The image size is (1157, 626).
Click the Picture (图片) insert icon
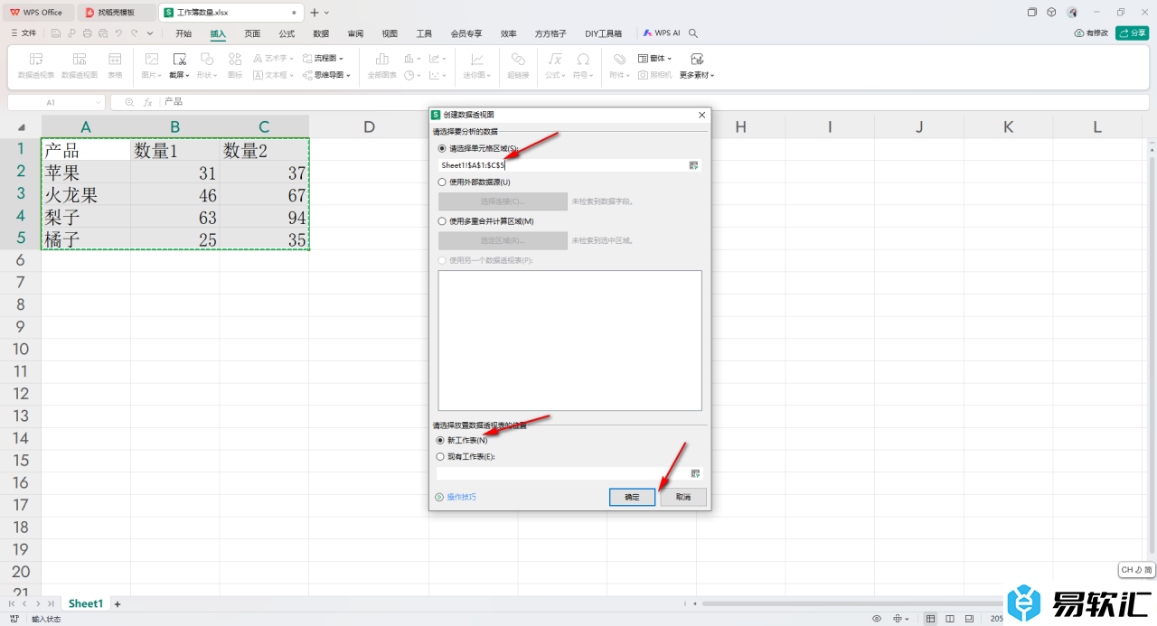coord(152,59)
